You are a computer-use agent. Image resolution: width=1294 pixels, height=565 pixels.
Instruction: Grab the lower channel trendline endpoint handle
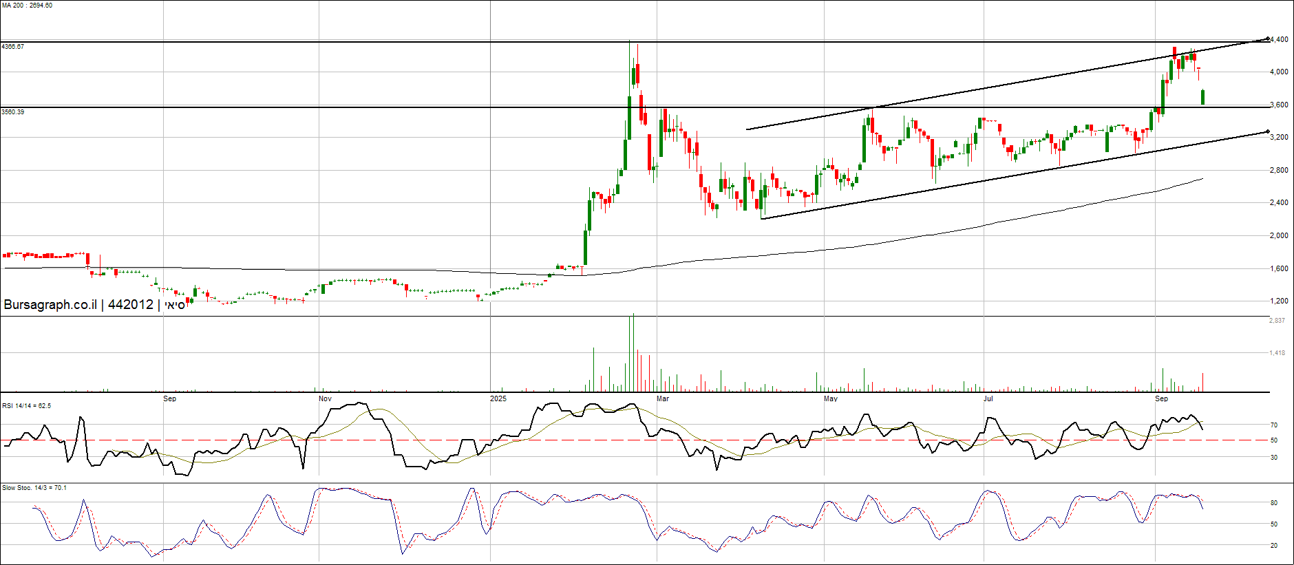[1268, 131]
